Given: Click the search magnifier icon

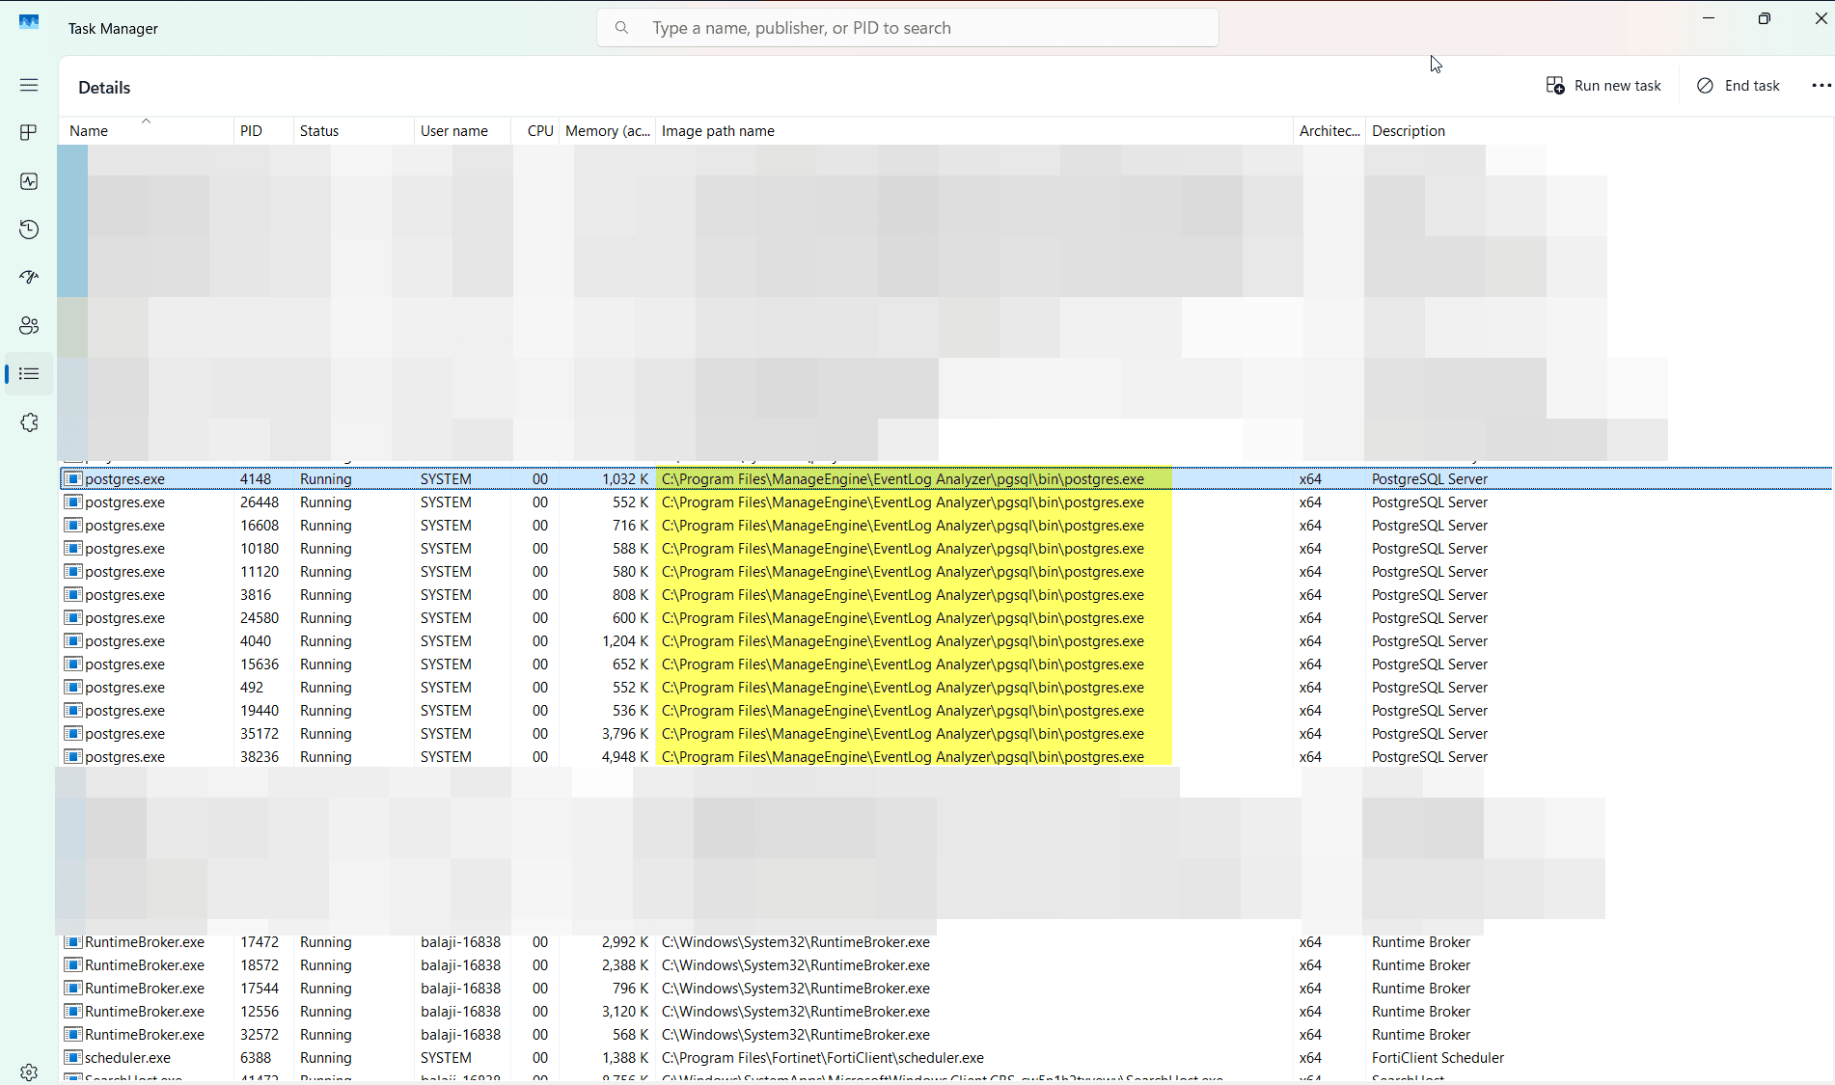Looking at the screenshot, I should [x=622, y=28].
